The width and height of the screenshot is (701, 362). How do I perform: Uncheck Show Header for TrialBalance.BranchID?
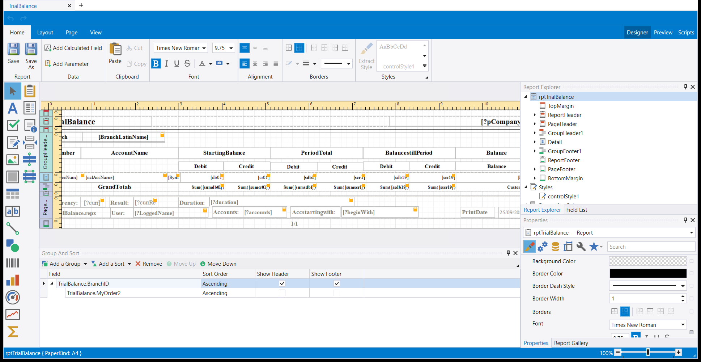click(x=282, y=283)
